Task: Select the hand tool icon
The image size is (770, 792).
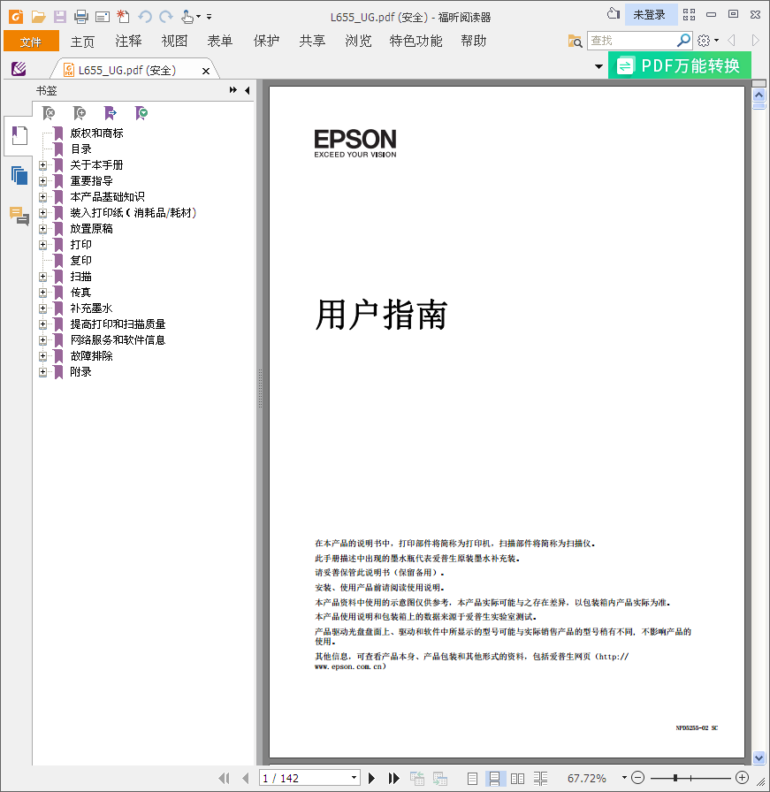Action: 187,17
